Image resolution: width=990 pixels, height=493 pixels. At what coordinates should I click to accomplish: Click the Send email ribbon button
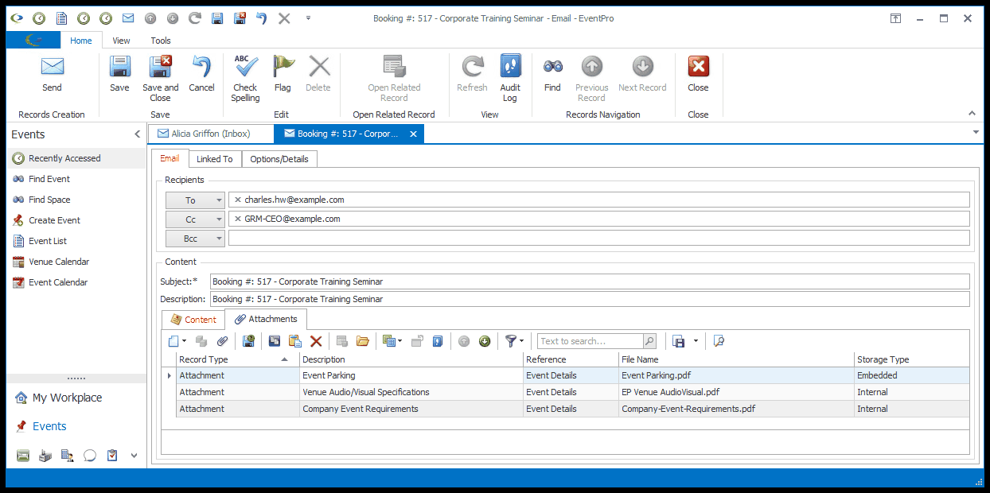(x=52, y=75)
